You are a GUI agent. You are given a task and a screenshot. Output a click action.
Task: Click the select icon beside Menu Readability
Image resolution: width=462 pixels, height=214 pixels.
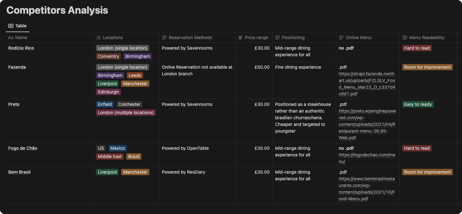[x=405, y=38]
